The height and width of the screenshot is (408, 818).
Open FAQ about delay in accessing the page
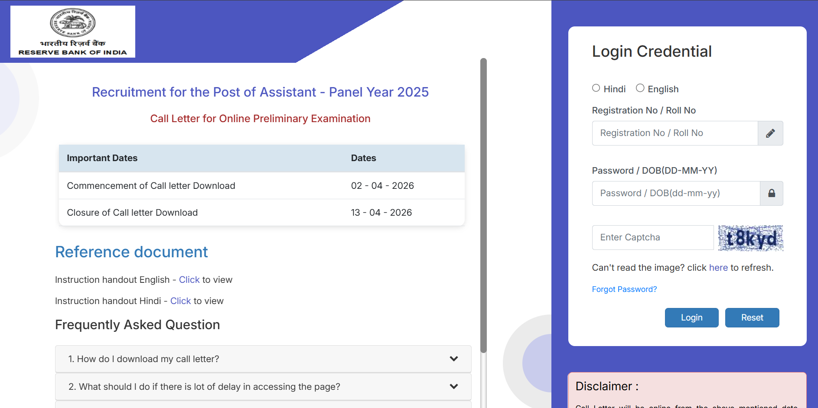tap(204, 387)
